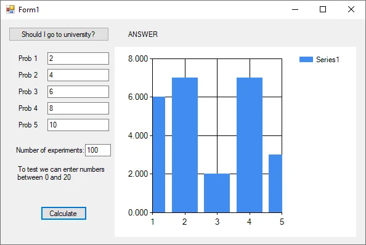Click the Form1 application icon in title bar

point(10,10)
